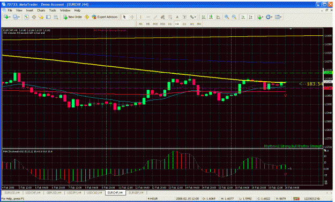The image size is (335, 202).
Task: Select the Trendline drawing tool
Action: click(x=155, y=17)
